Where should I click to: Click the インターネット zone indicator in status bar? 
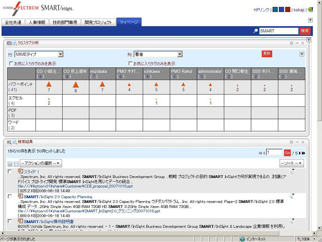coord(253,239)
